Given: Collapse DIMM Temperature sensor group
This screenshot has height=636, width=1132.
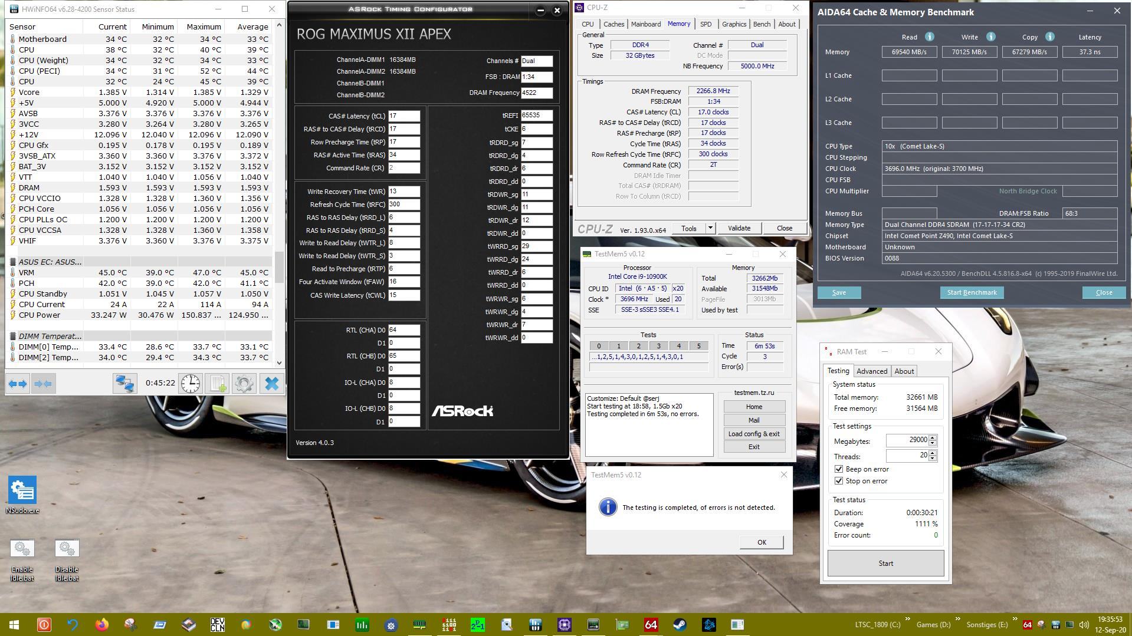Looking at the screenshot, I should 13,336.
